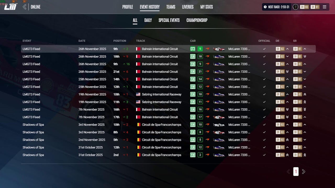Click the EVENT column header

click(27, 41)
